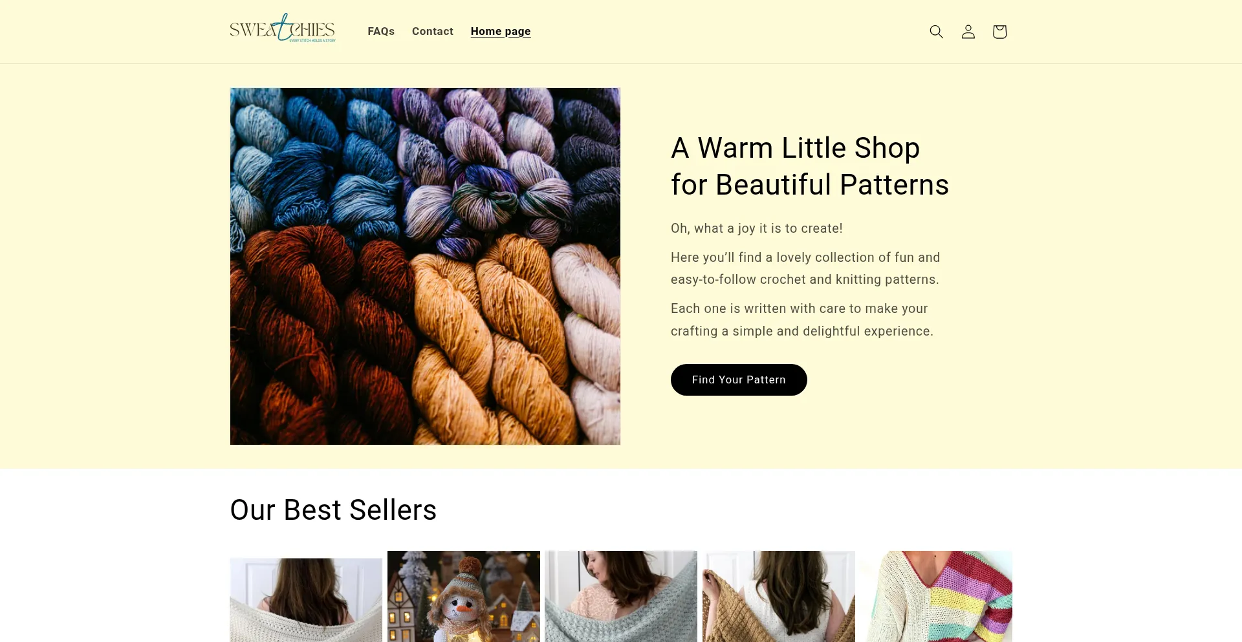Click the 'Here you'll find a lovely collection' paragraph
1242x642 pixels.
tap(805, 268)
